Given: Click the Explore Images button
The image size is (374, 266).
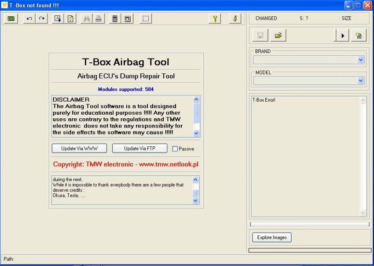Looking at the screenshot, I should point(272,237).
